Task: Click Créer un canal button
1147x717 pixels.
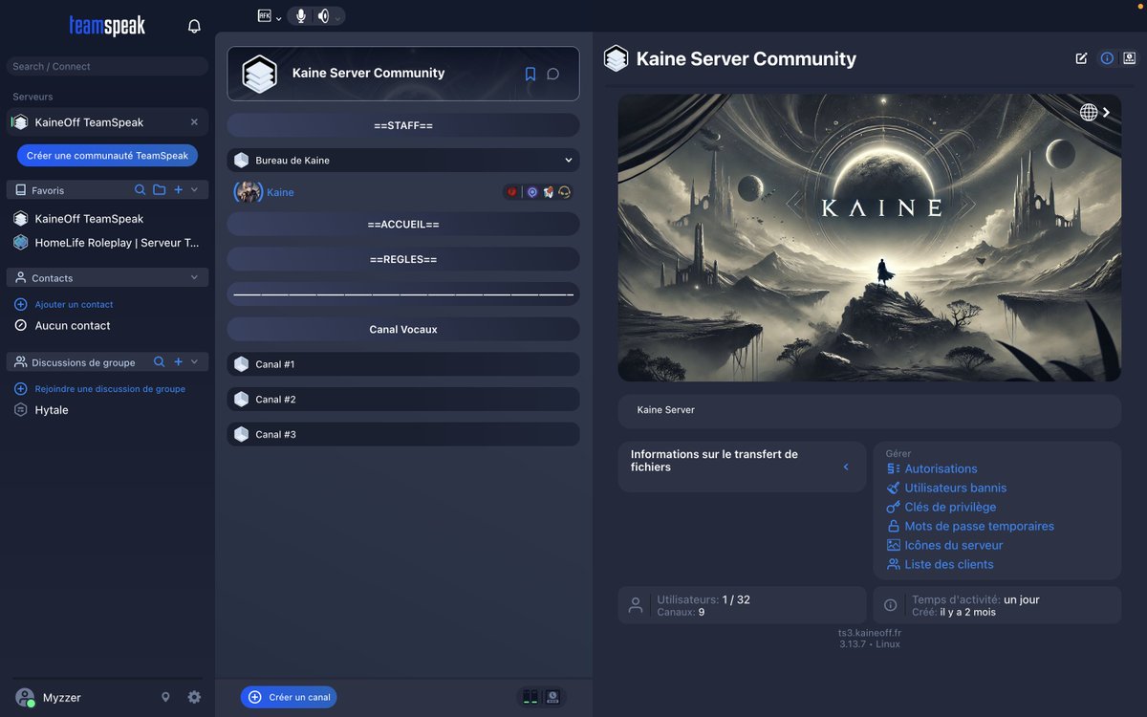Action: point(289,697)
